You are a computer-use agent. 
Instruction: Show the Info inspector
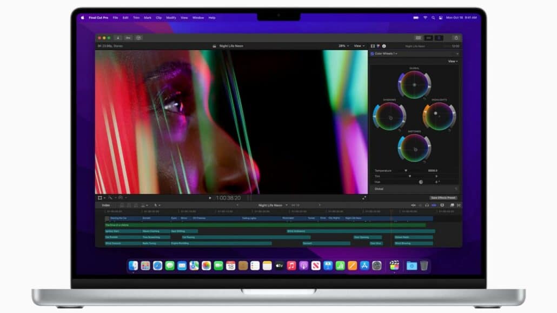[384, 46]
